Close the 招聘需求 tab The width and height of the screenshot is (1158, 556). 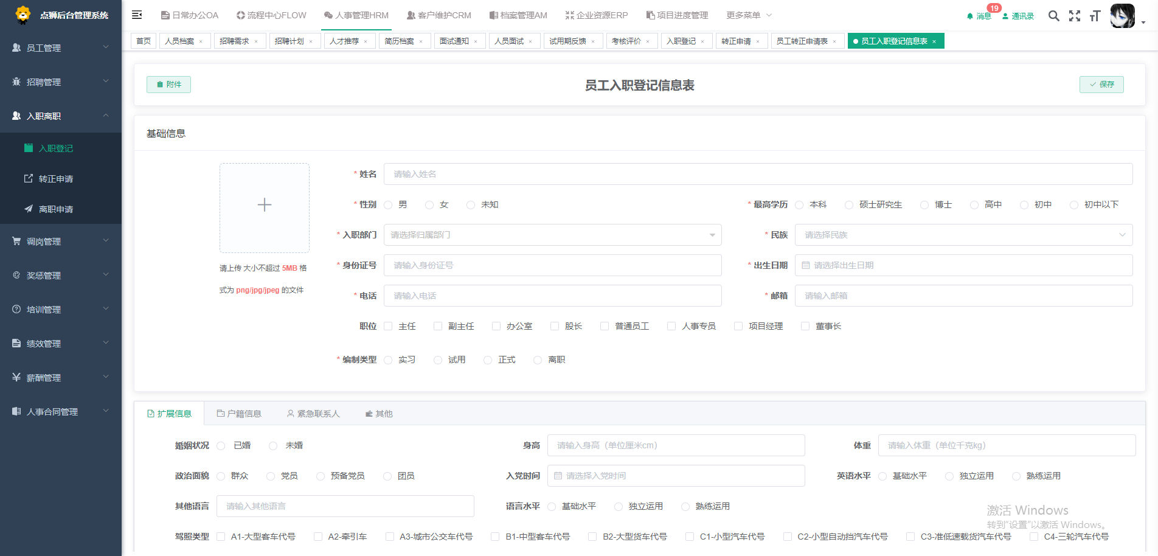(x=256, y=41)
